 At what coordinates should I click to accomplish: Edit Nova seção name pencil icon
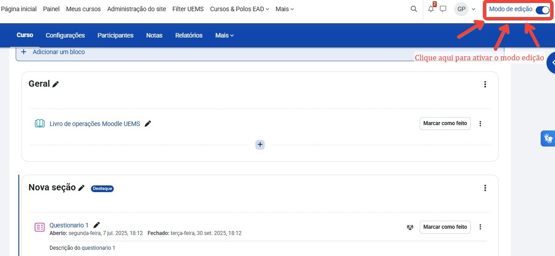pos(81,188)
